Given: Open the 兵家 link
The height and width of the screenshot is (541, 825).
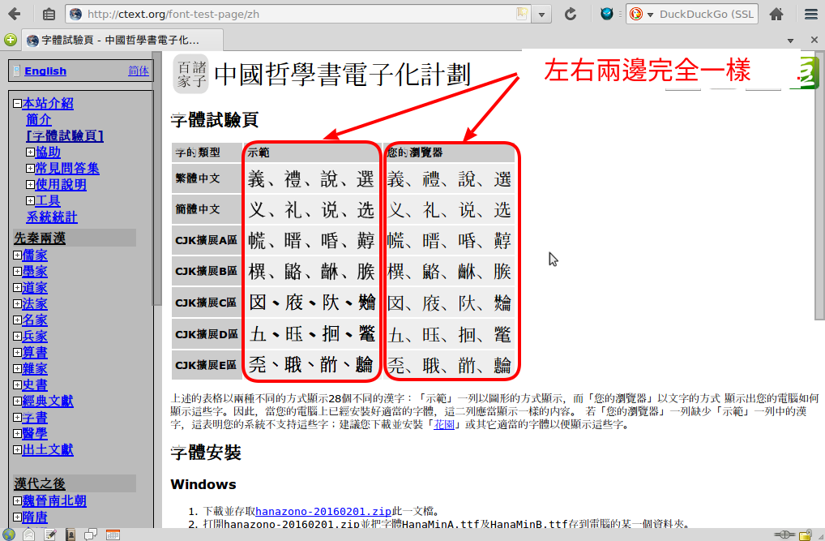Looking at the screenshot, I should [x=35, y=337].
